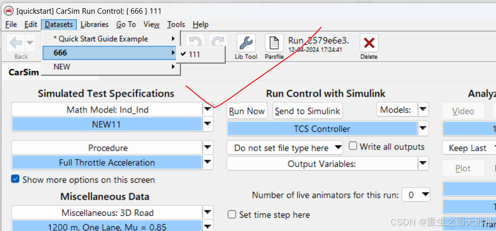496x231 pixels.
Task: Open the live animators count dropdown
Action: point(416,195)
